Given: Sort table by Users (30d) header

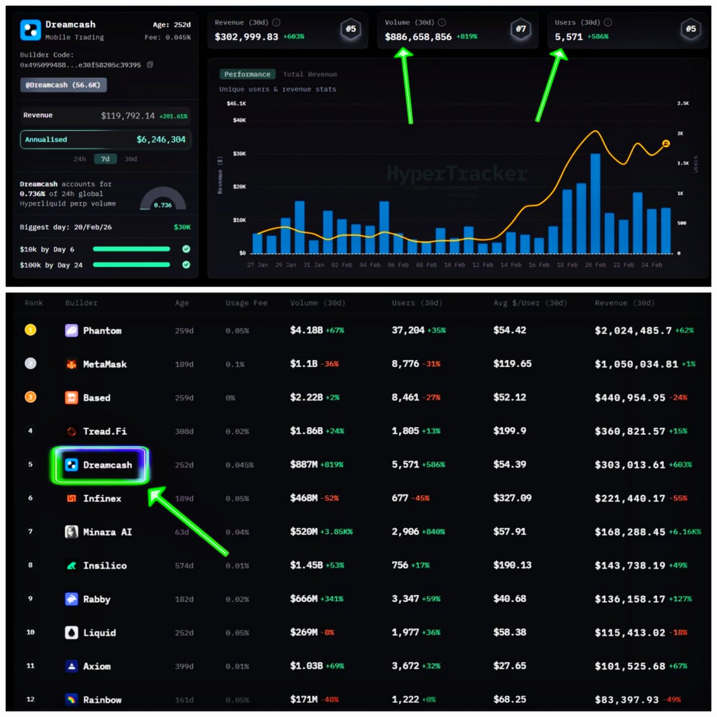Looking at the screenshot, I should (x=417, y=303).
